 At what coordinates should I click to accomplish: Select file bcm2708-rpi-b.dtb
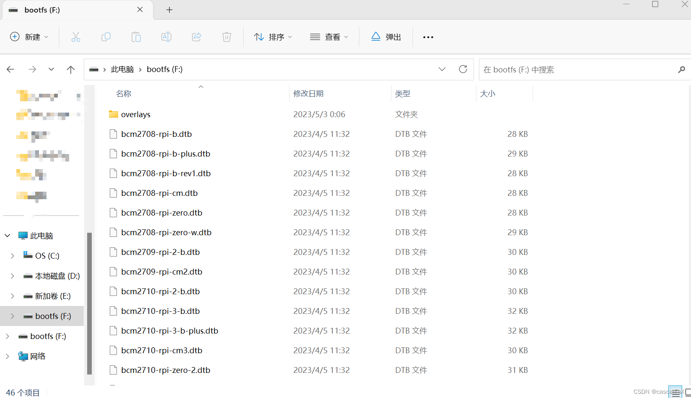pos(156,134)
